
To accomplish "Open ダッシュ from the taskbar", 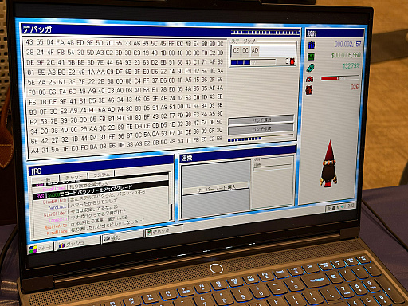I will [x=77, y=244].
